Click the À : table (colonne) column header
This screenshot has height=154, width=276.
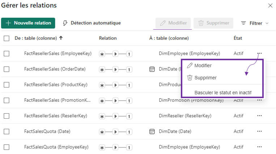169,38
